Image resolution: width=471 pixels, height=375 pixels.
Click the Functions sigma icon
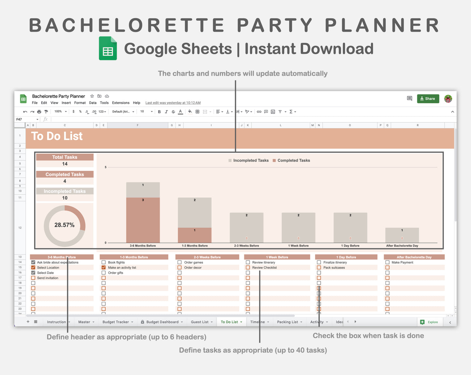click(290, 111)
